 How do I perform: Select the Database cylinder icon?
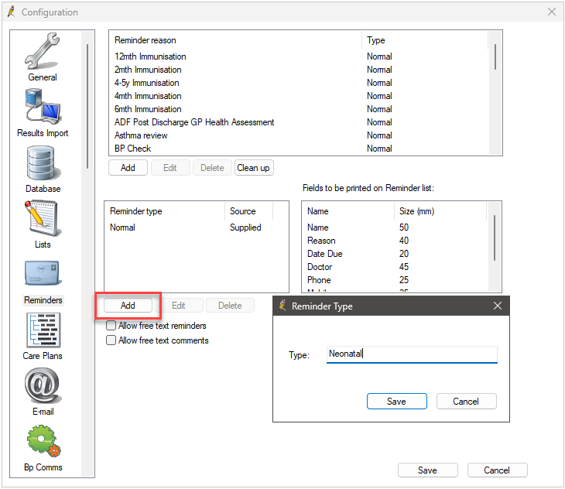coord(42,163)
